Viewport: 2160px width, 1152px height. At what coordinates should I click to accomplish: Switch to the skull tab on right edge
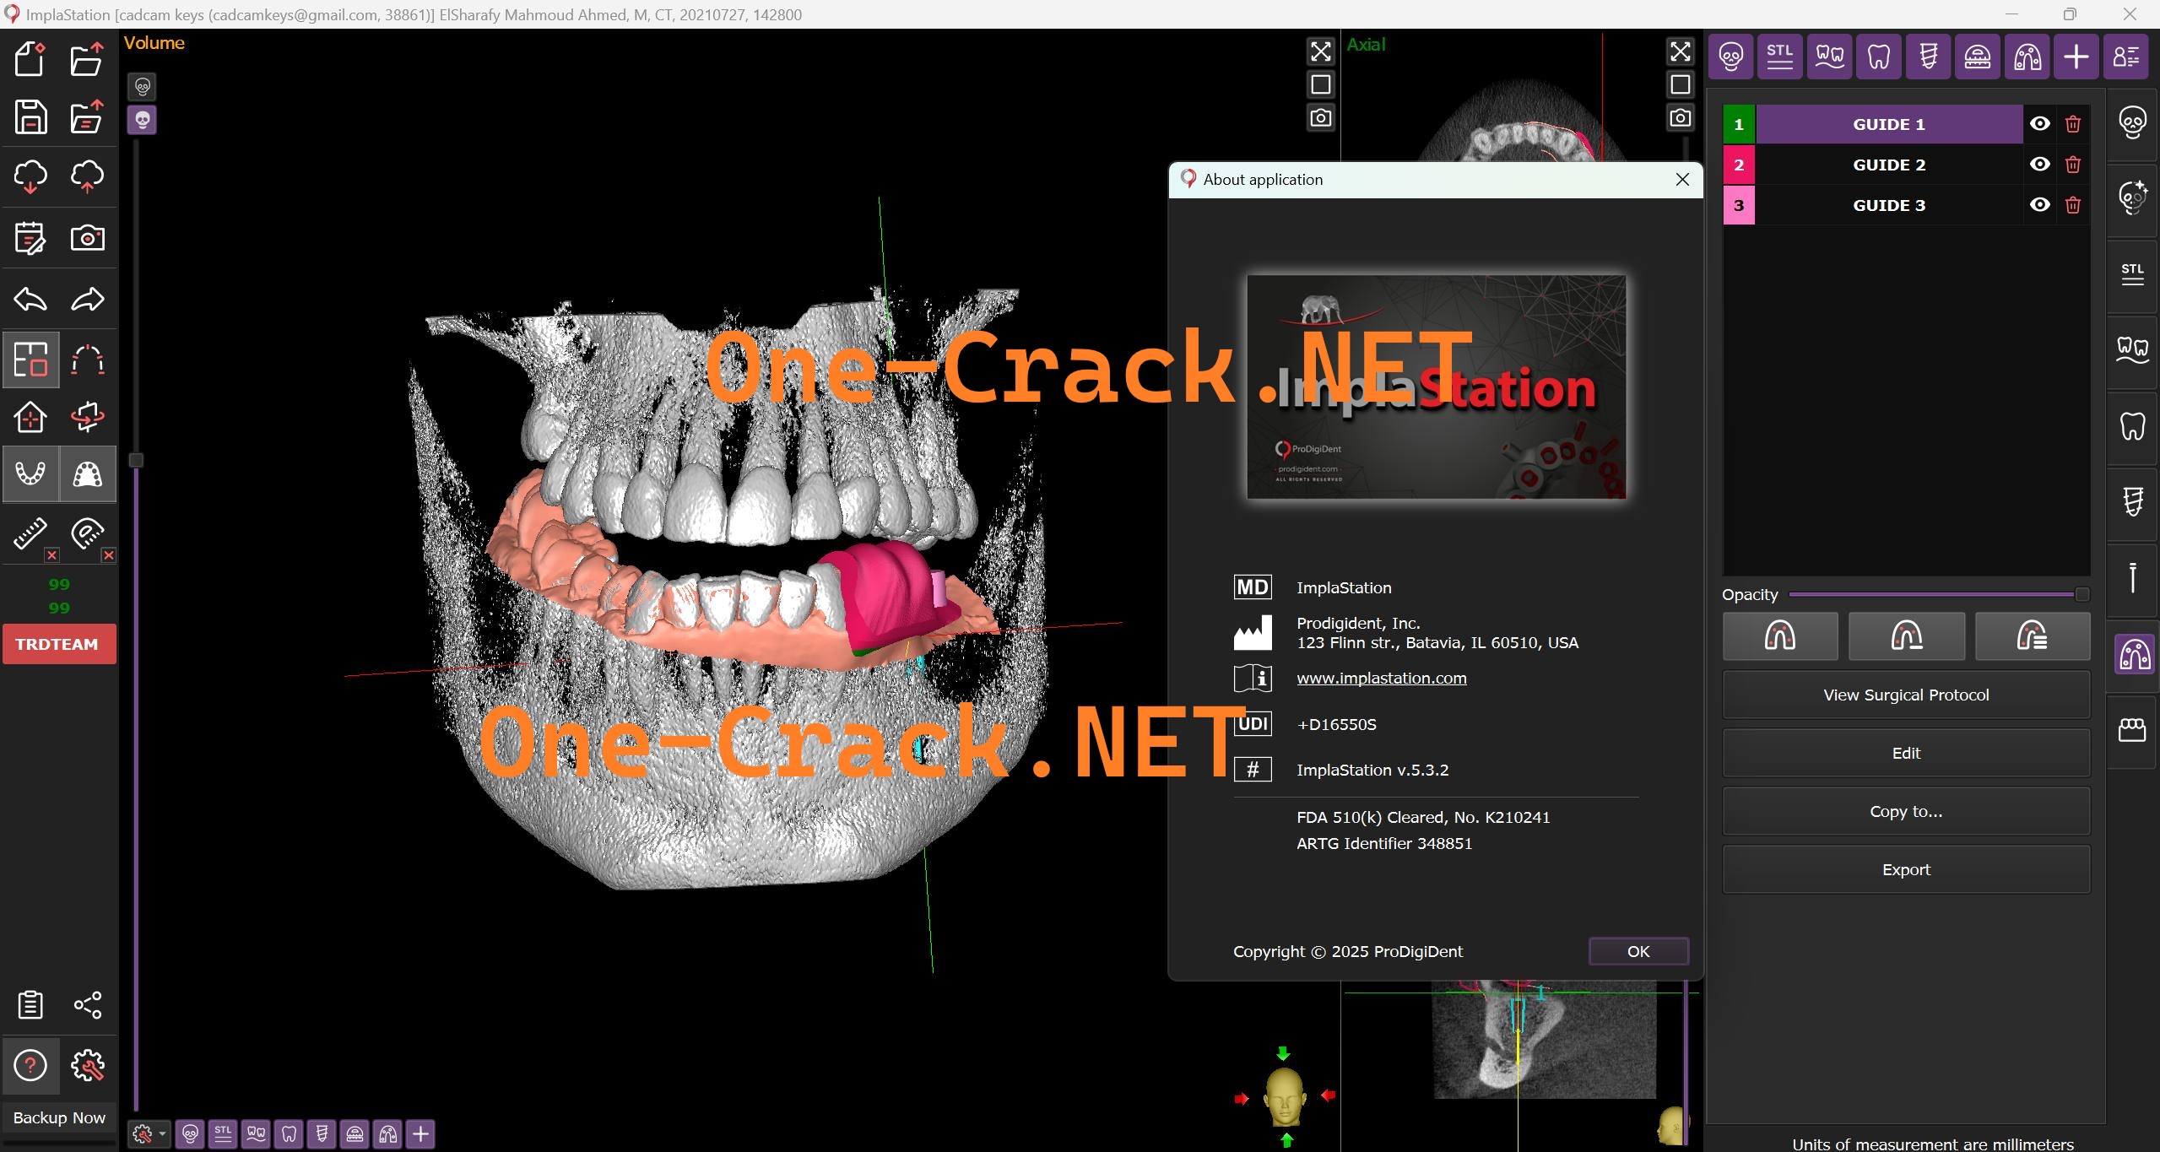(2132, 122)
